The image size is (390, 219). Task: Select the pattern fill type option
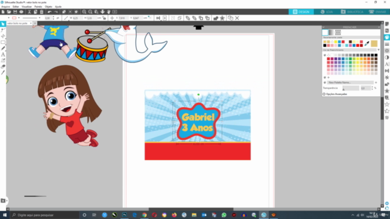[x=338, y=32]
